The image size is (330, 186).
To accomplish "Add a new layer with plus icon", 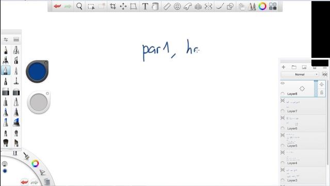I will [284, 67].
